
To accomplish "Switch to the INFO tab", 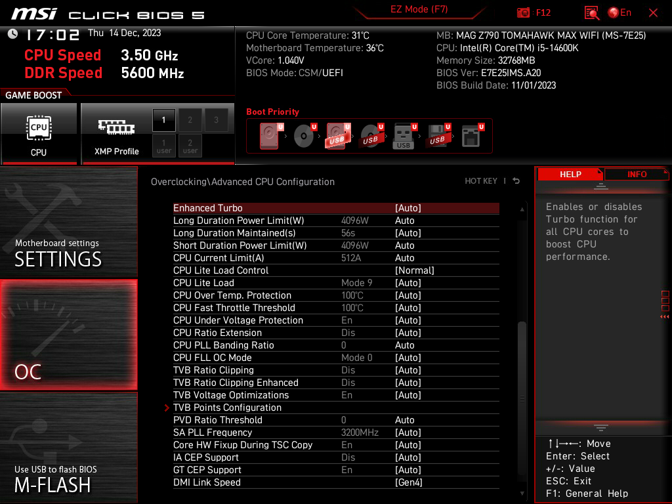I will 637,175.
